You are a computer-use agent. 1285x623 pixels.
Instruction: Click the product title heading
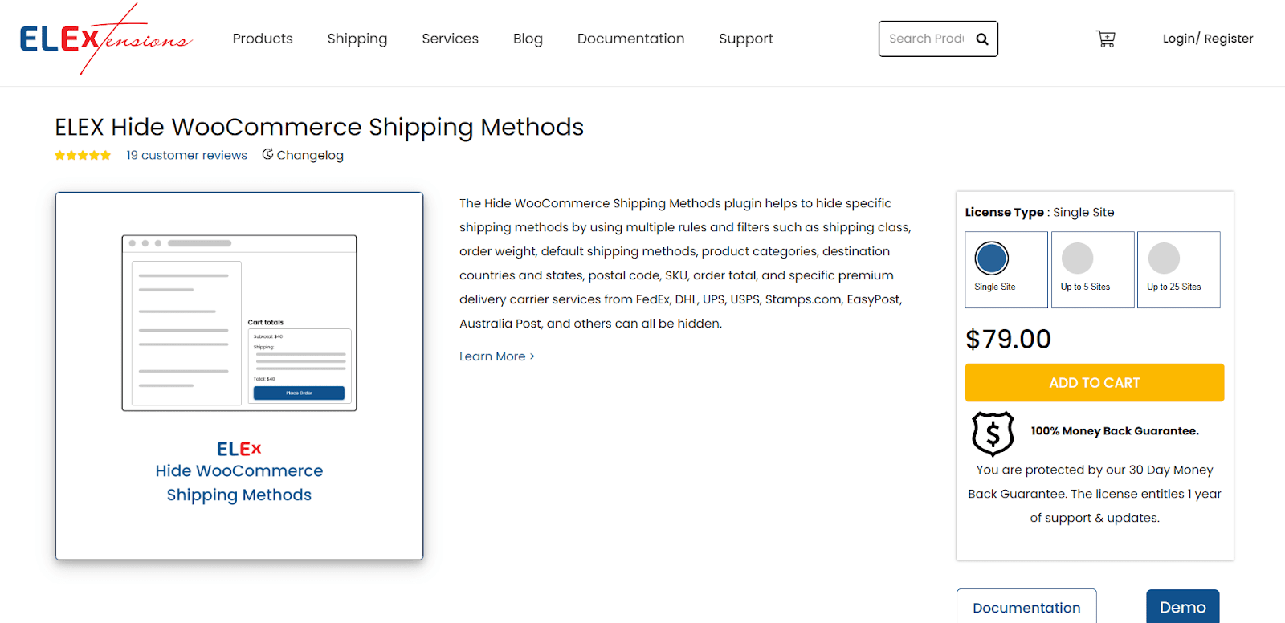[319, 127]
